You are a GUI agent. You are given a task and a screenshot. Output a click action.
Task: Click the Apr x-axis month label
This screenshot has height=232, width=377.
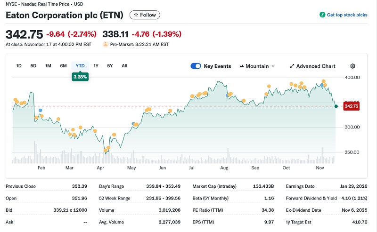tap(100, 168)
